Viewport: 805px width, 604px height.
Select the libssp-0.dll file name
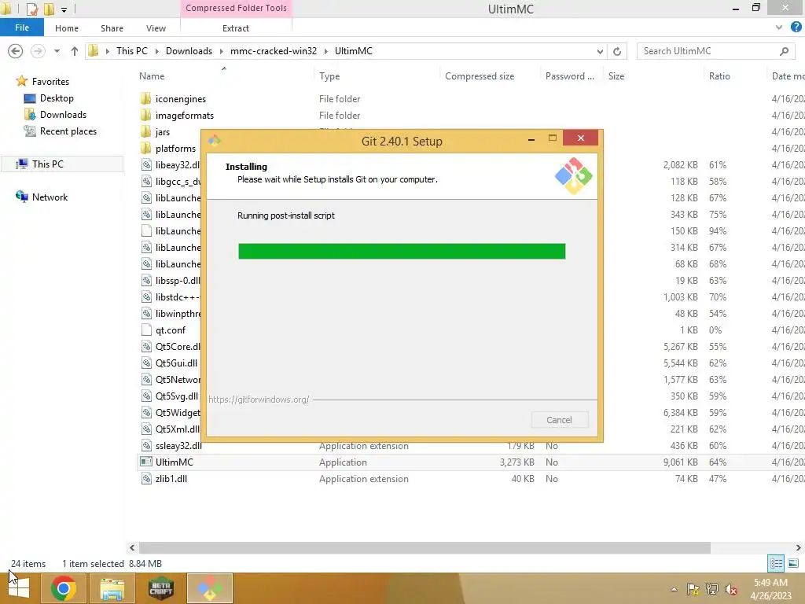tap(178, 281)
